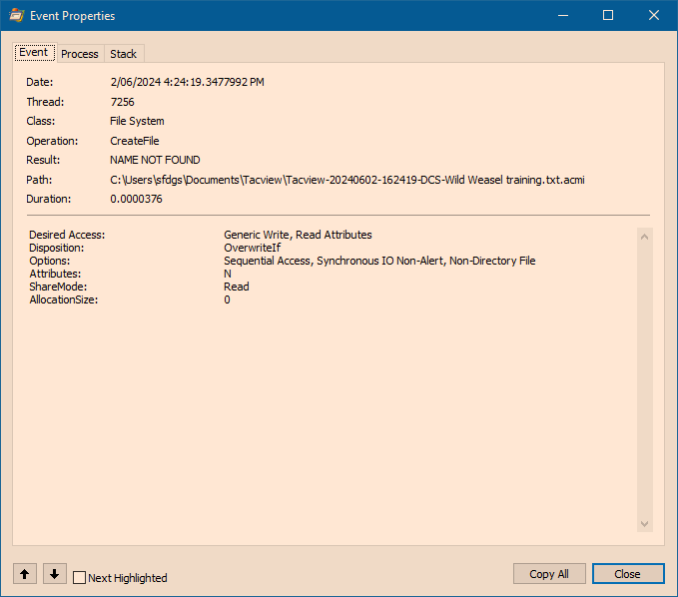Click the ShareMode value 'Read'
The width and height of the screenshot is (678, 597).
236,287
